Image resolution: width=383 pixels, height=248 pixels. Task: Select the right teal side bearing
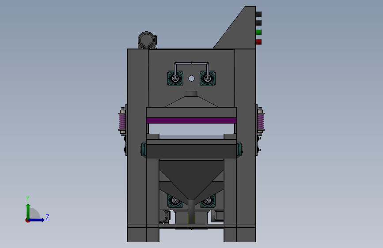(239, 149)
